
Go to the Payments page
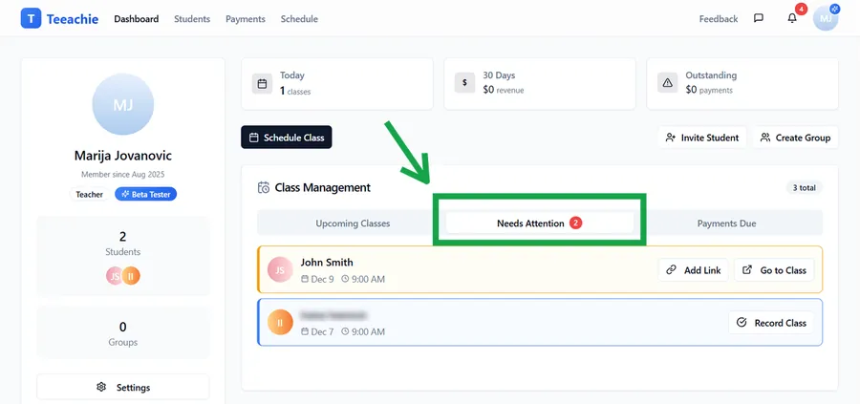(x=246, y=19)
